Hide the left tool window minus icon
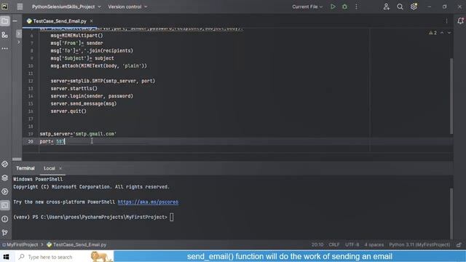The image size is (466, 262). coord(15,21)
